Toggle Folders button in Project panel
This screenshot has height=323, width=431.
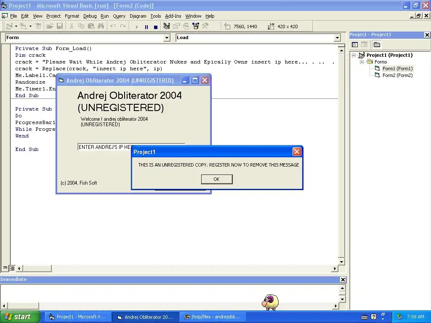click(377, 45)
